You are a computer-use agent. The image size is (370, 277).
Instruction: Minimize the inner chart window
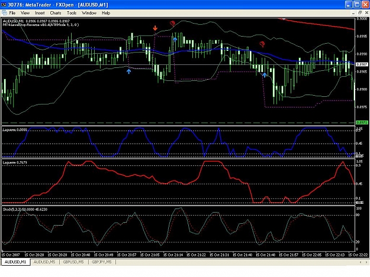click(x=353, y=13)
